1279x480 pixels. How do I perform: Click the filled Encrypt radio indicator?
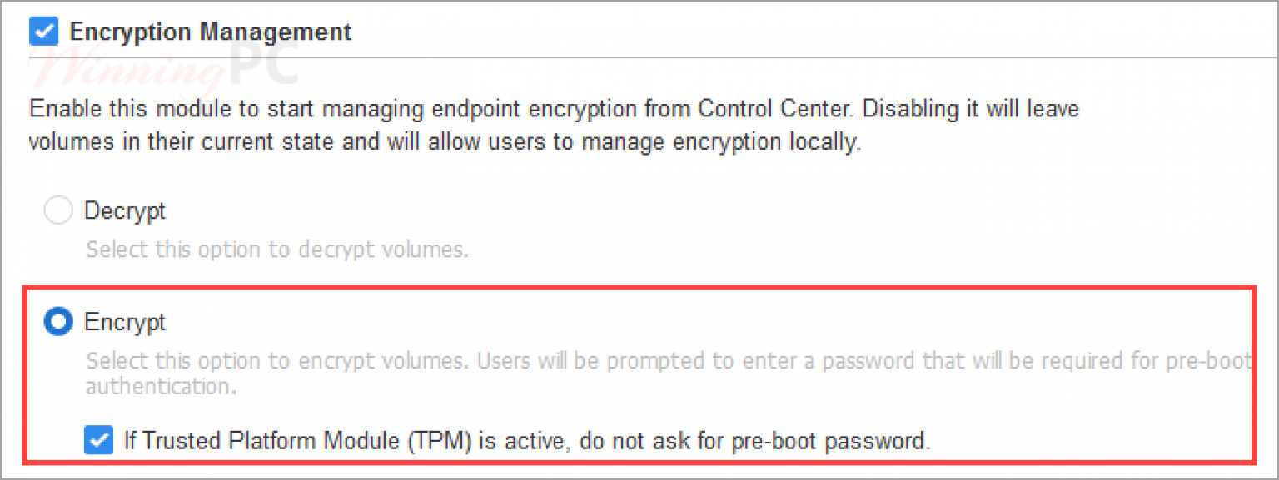pos(58,322)
